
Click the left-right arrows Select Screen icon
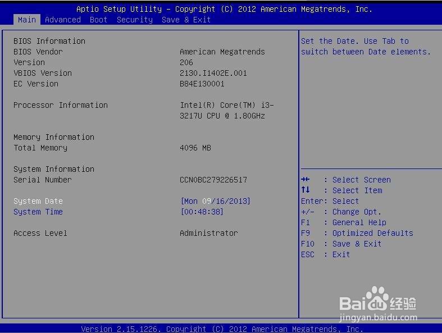[306, 179]
